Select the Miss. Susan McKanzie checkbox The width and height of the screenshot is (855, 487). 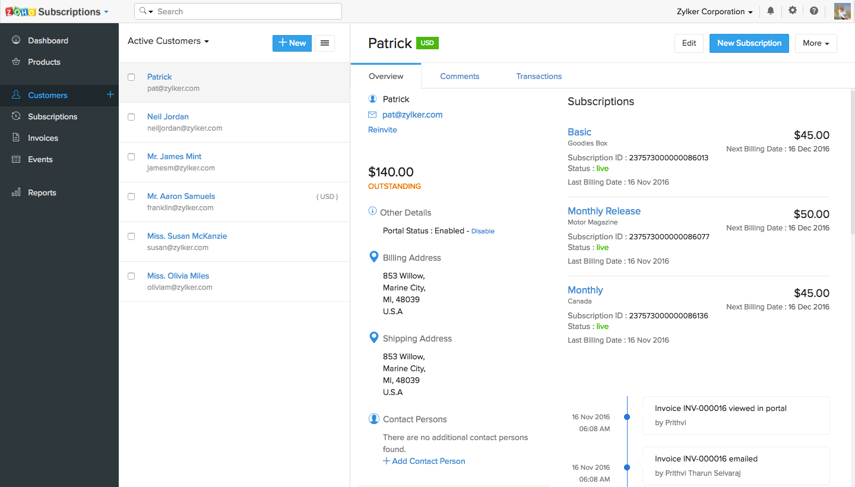[x=131, y=236]
